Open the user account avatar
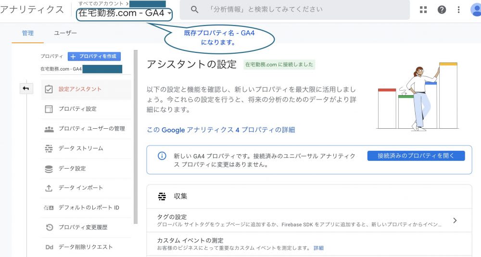 tap(476, 10)
